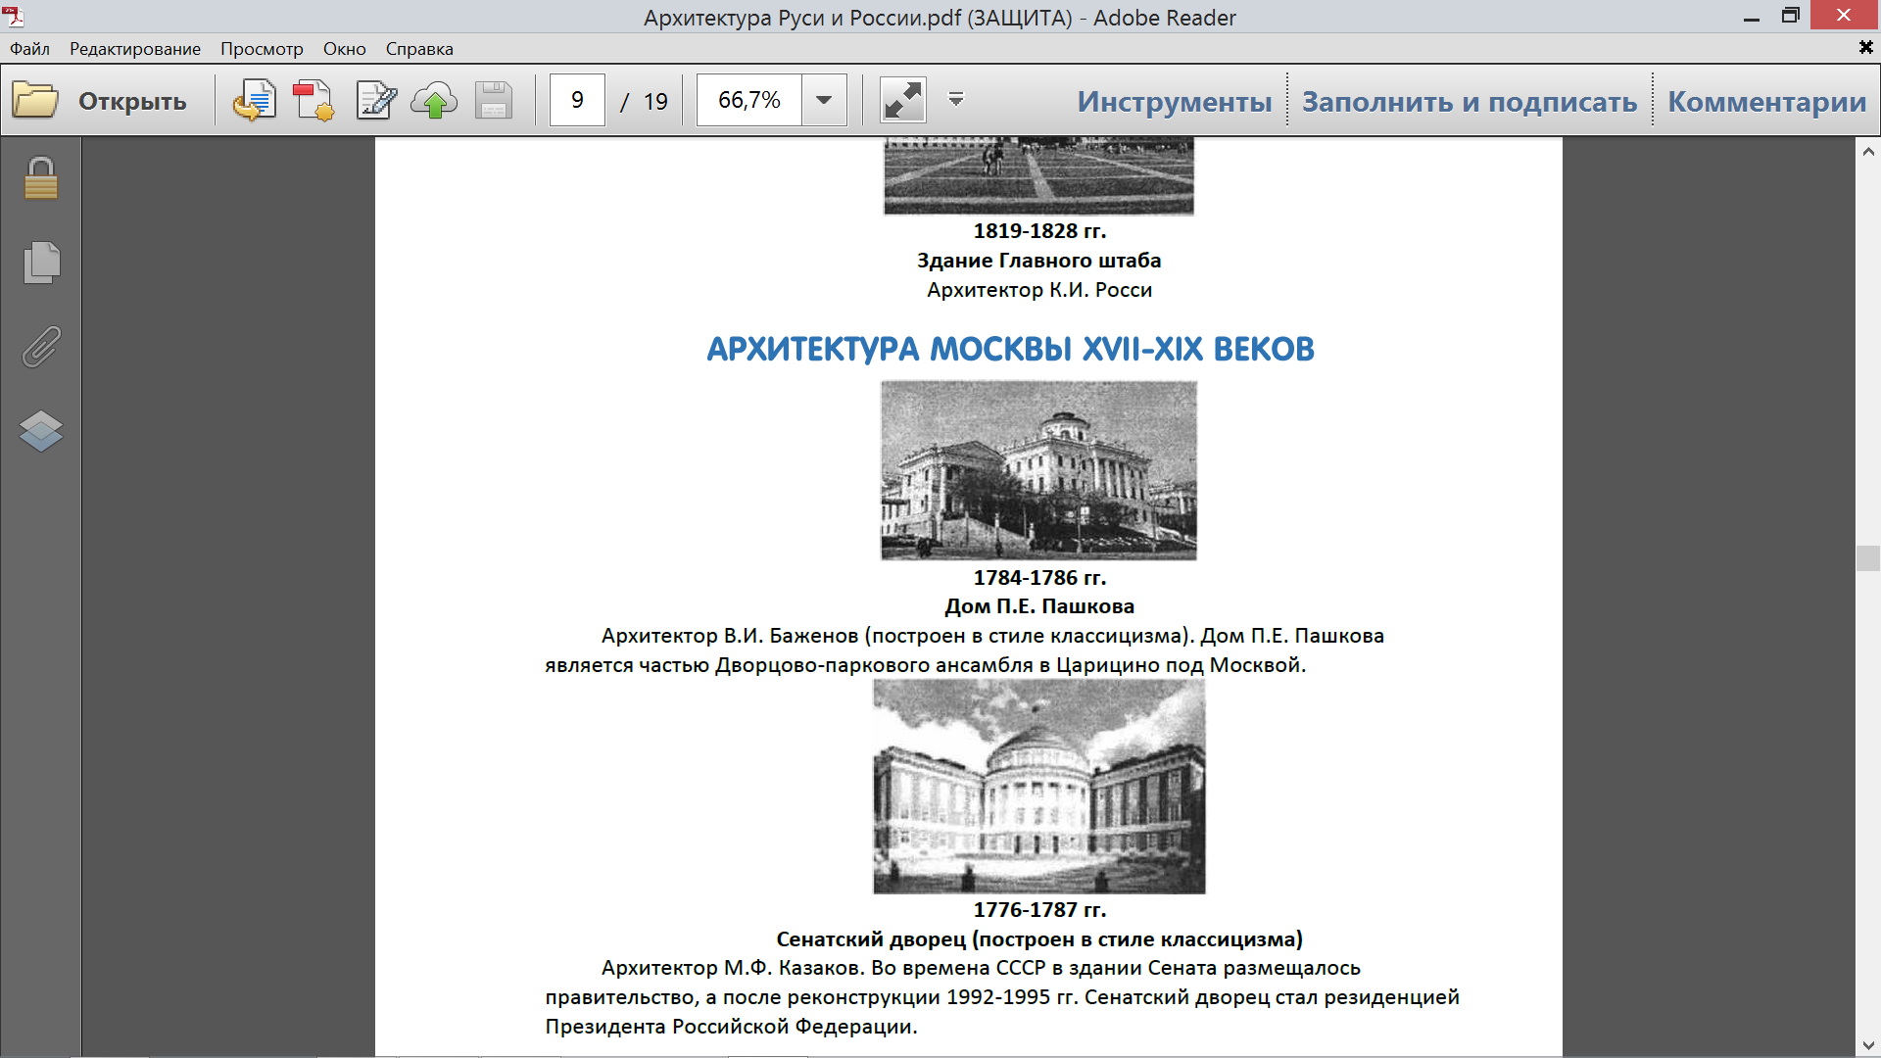Click the date text 1784-1786 гг.
The width and height of the screenshot is (1881, 1058).
(1039, 578)
